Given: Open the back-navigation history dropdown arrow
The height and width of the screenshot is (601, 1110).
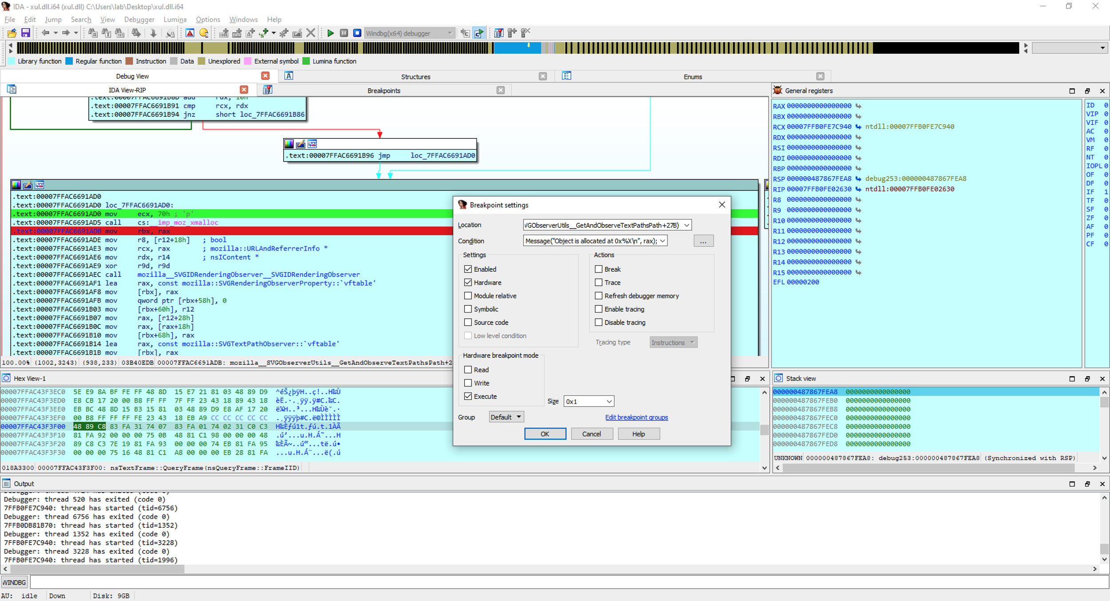Looking at the screenshot, I should (55, 33).
